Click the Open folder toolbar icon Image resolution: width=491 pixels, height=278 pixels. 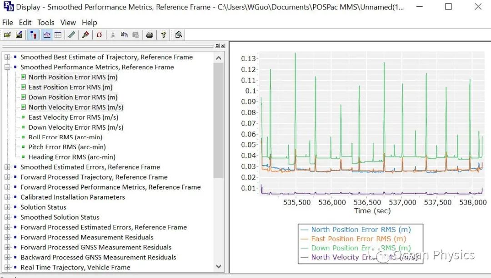(x=7, y=35)
